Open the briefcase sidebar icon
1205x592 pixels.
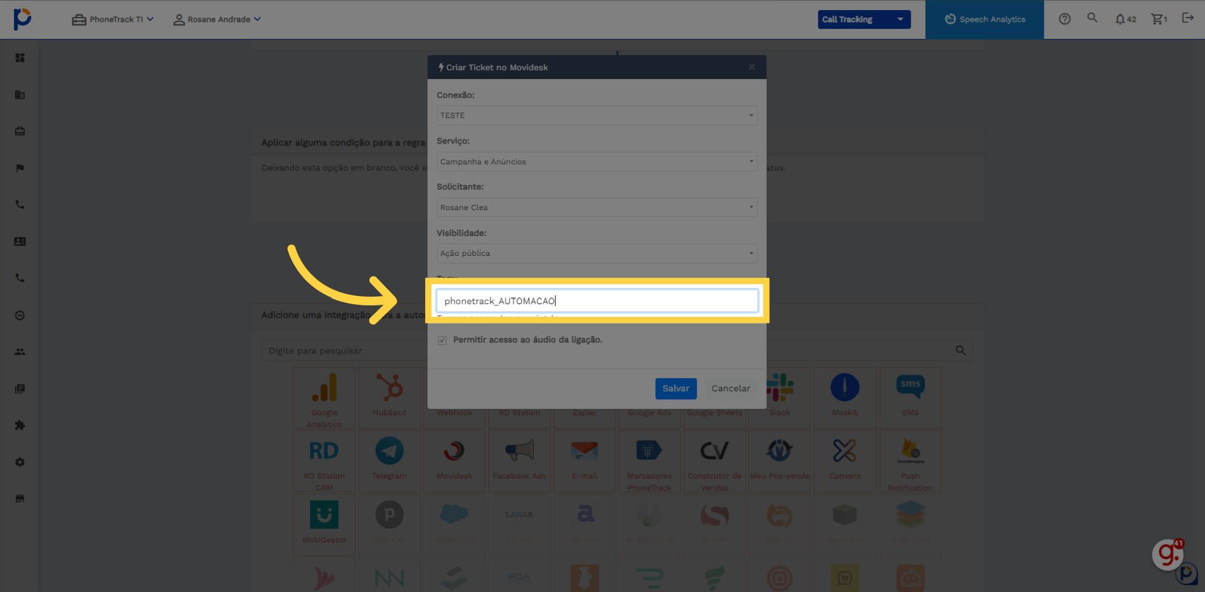(x=20, y=131)
